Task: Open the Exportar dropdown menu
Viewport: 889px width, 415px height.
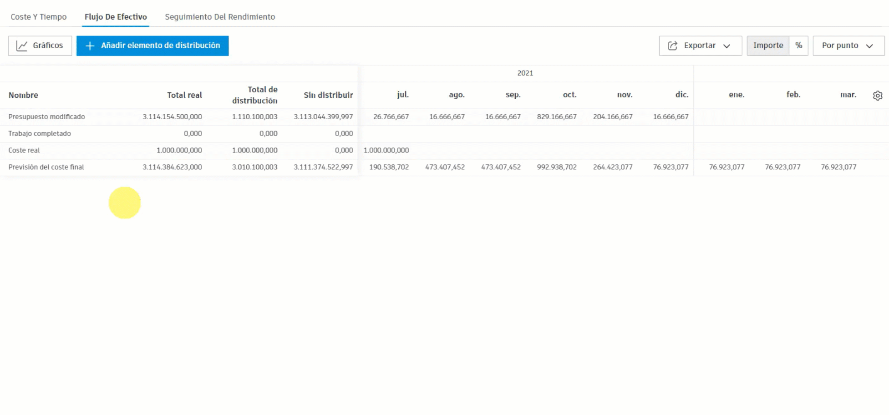Action: point(700,46)
